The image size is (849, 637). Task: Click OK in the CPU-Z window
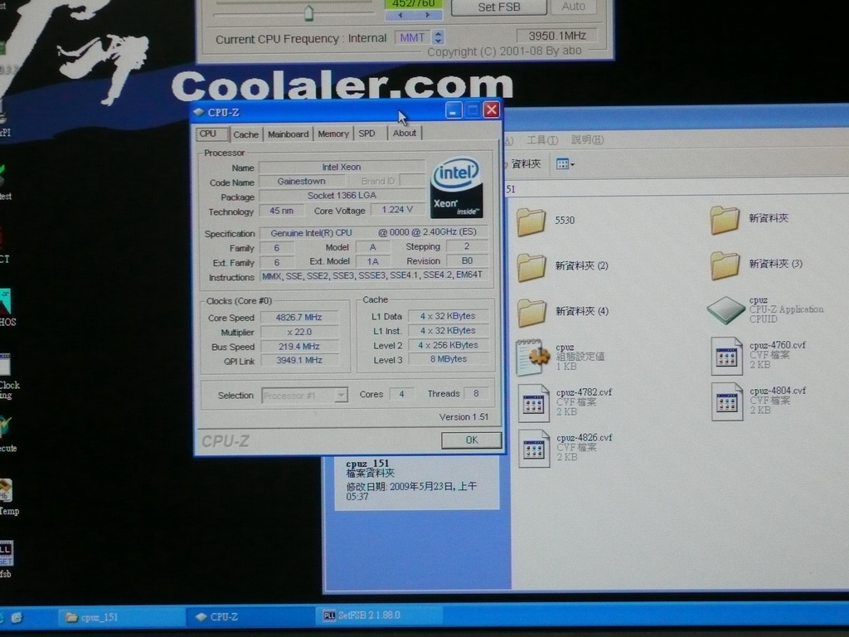pyautogui.click(x=472, y=440)
